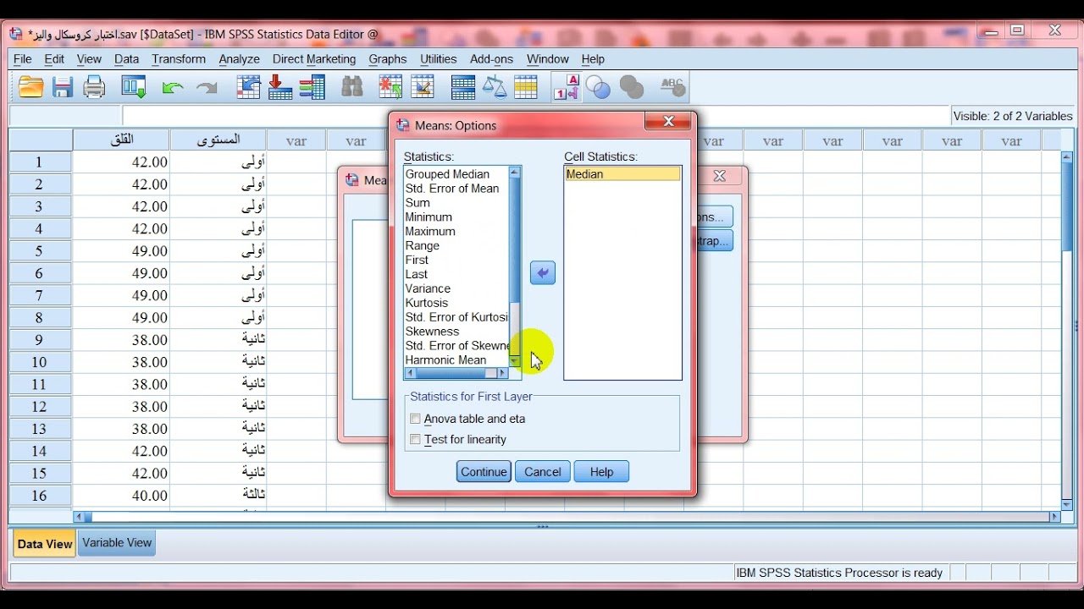Screen dimensions: 1084x609
Task: Select المستوى column header
Action: [218, 140]
